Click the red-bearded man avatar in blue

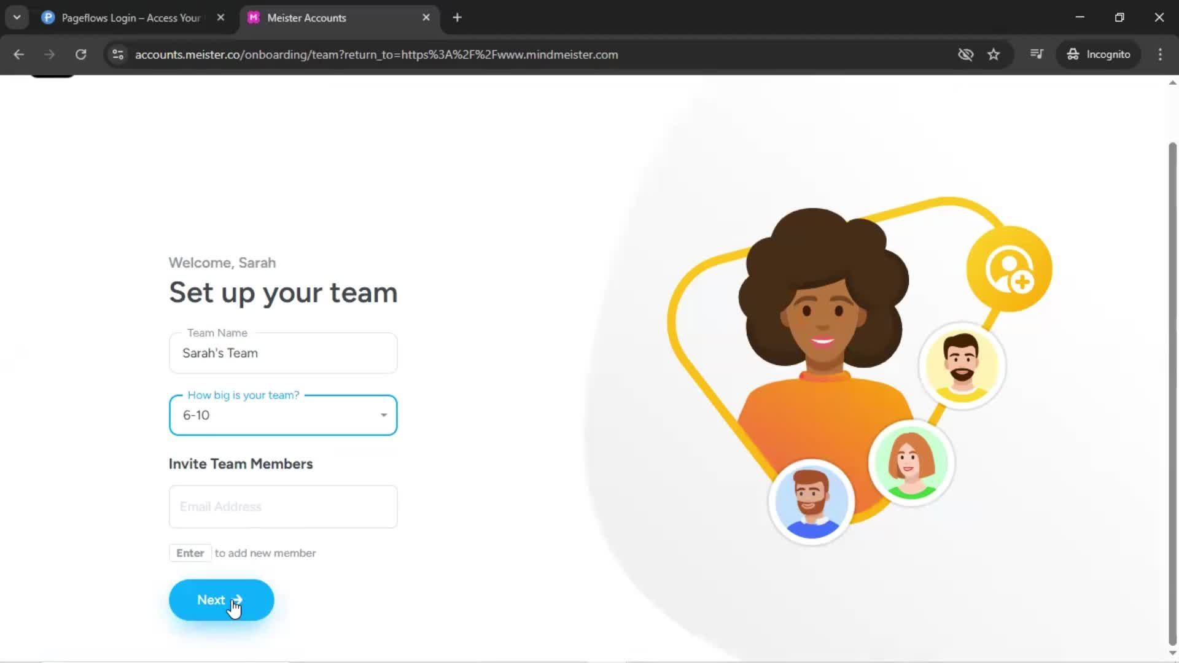click(811, 502)
